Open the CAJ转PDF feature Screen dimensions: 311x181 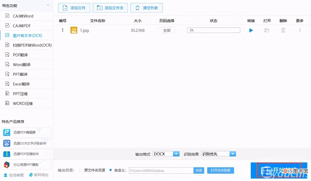click(x=27, y=26)
